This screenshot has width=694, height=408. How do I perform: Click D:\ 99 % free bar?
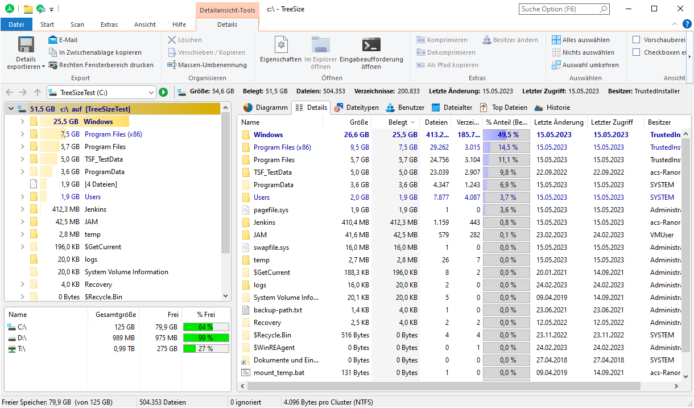click(x=205, y=337)
